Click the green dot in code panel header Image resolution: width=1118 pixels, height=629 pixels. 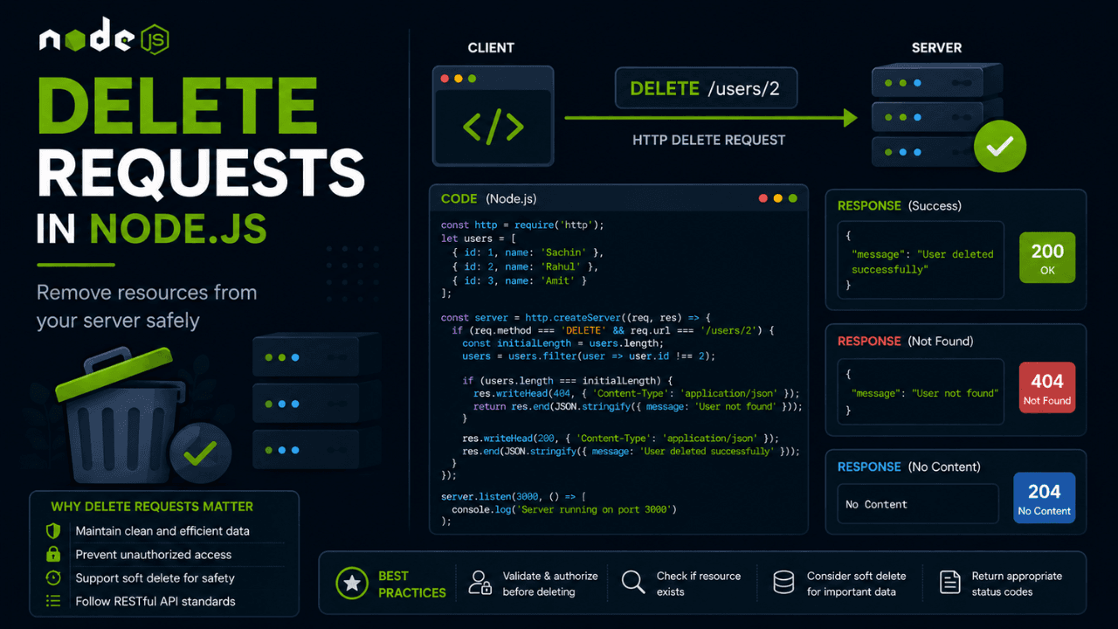pos(793,198)
